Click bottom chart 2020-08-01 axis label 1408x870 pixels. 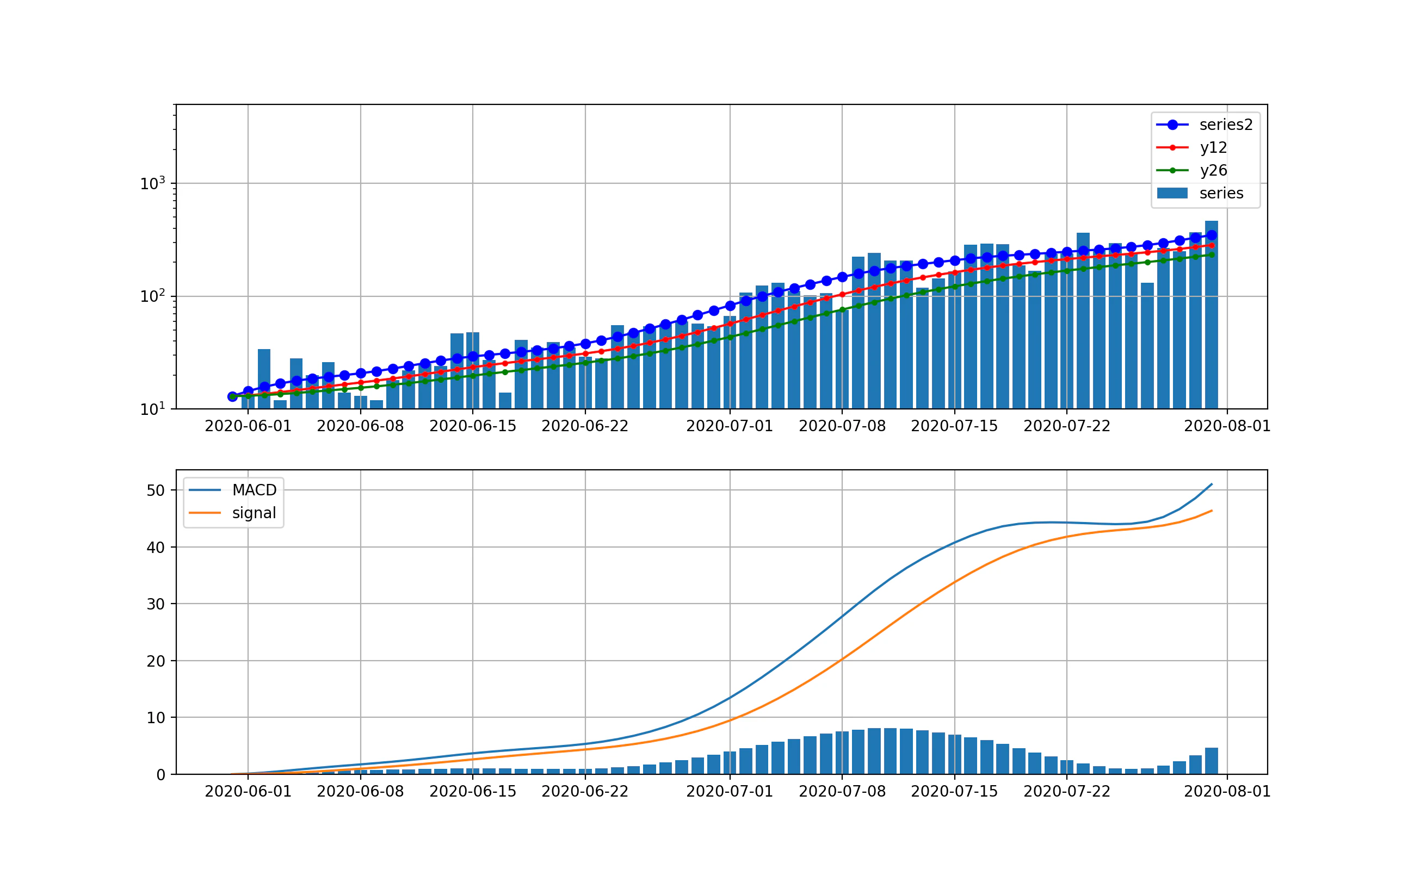[1227, 791]
